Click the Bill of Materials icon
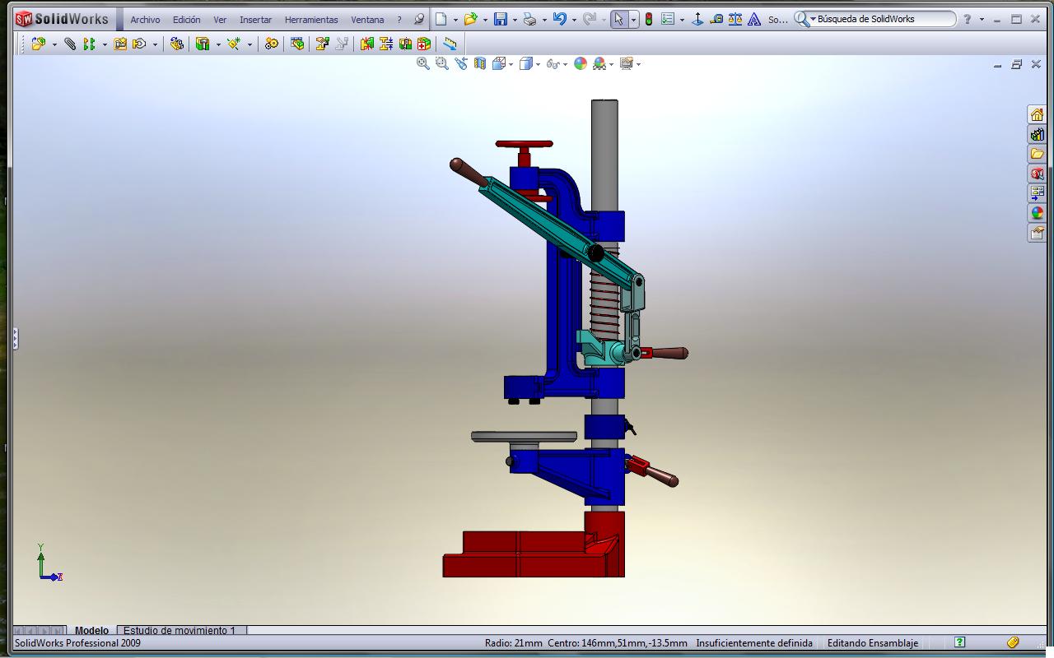 click(x=297, y=44)
